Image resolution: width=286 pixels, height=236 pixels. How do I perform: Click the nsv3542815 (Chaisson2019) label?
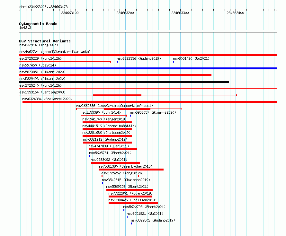[x=126, y=180]
